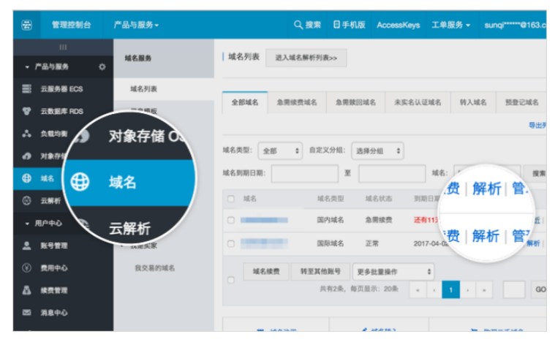Open AccessKeys in the top bar

click(x=399, y=25)
